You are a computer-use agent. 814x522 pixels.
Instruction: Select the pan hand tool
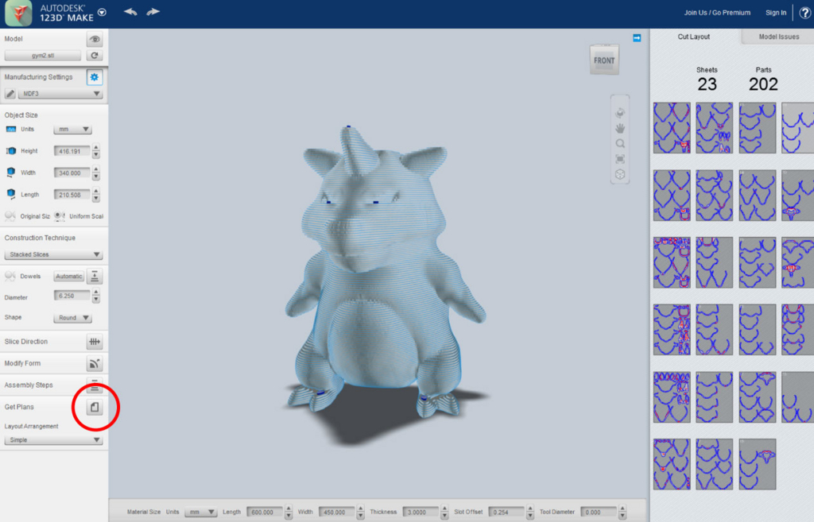620,128
